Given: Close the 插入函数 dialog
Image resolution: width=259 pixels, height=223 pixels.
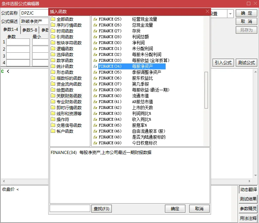Looking at the screenshot, I should coord(207,11).
